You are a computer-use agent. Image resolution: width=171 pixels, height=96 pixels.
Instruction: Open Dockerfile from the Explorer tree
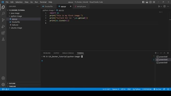point(24,22)
